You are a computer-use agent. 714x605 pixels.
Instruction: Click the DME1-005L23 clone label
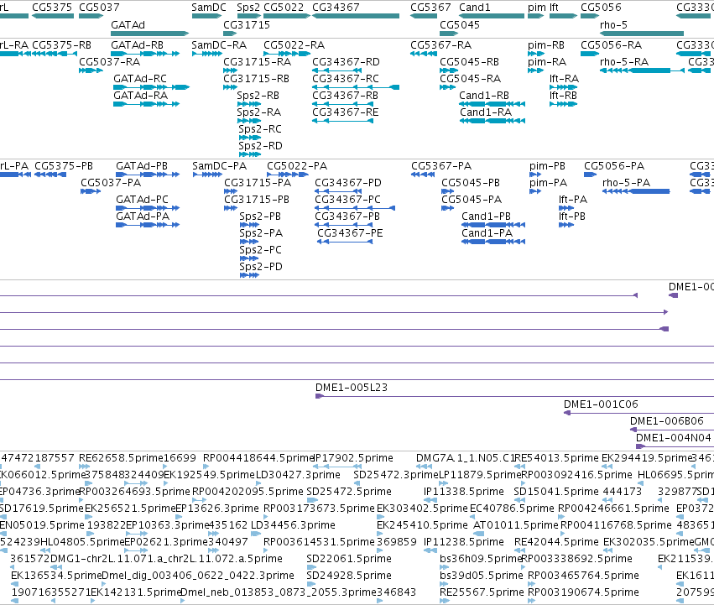[352, 387]
